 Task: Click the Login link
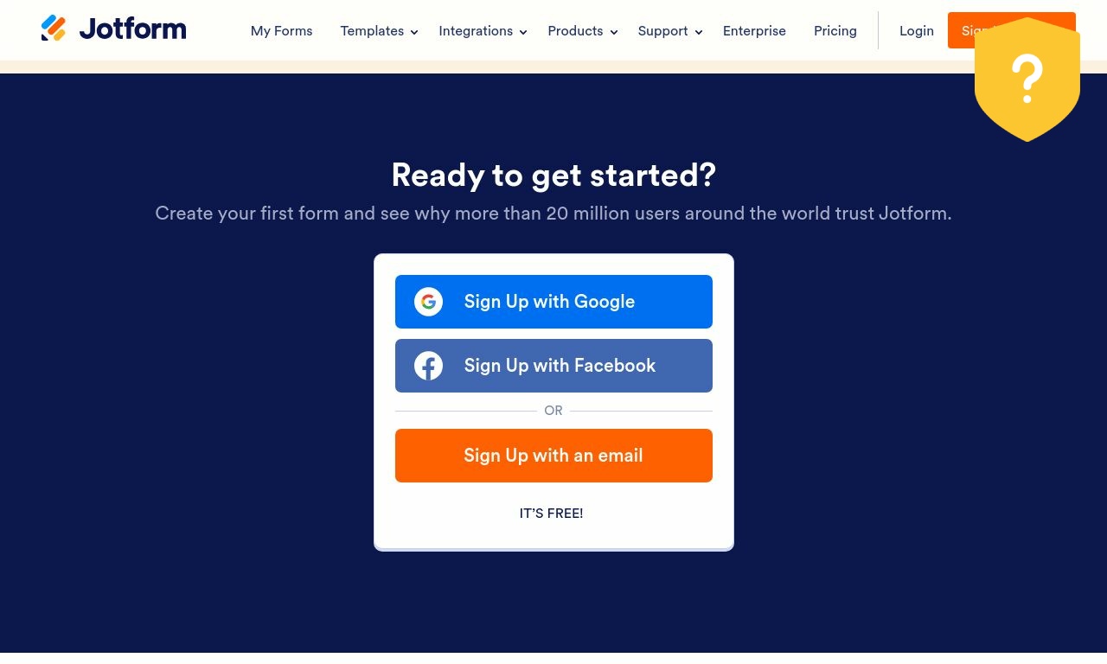(x=917, y=30)
